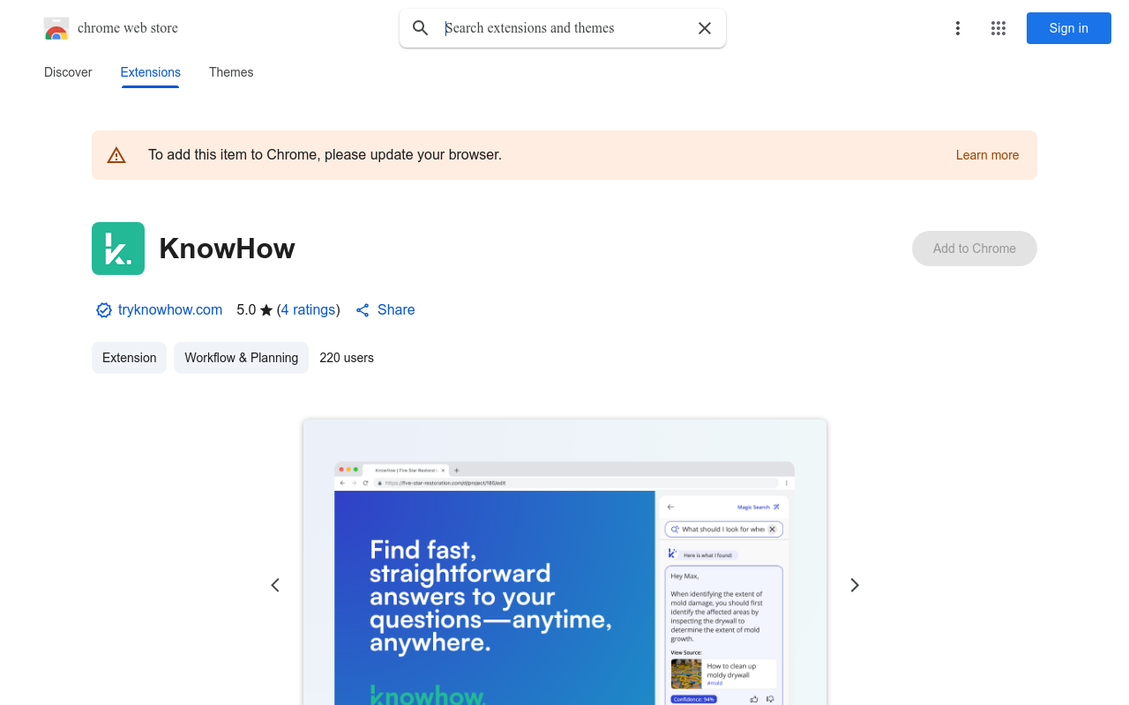Open the Google apps grid
Viewport: 1129px width, 705px height.
[x=998, y=28]
